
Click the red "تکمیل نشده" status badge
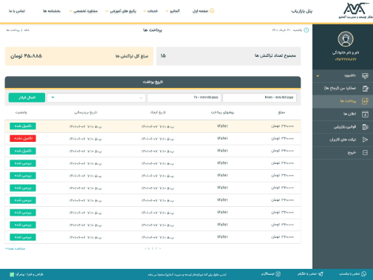(x=23, y=138)
